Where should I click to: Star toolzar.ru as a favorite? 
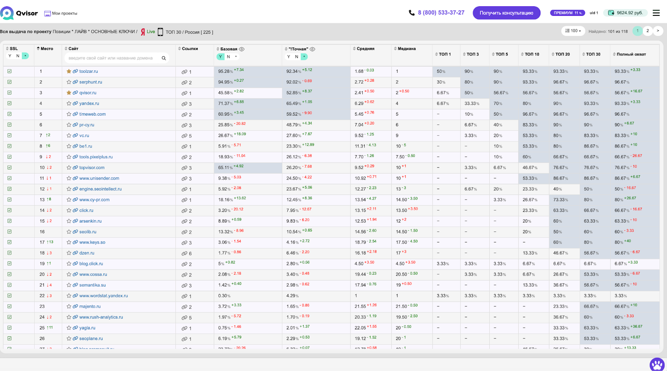(x=69, y=71)
